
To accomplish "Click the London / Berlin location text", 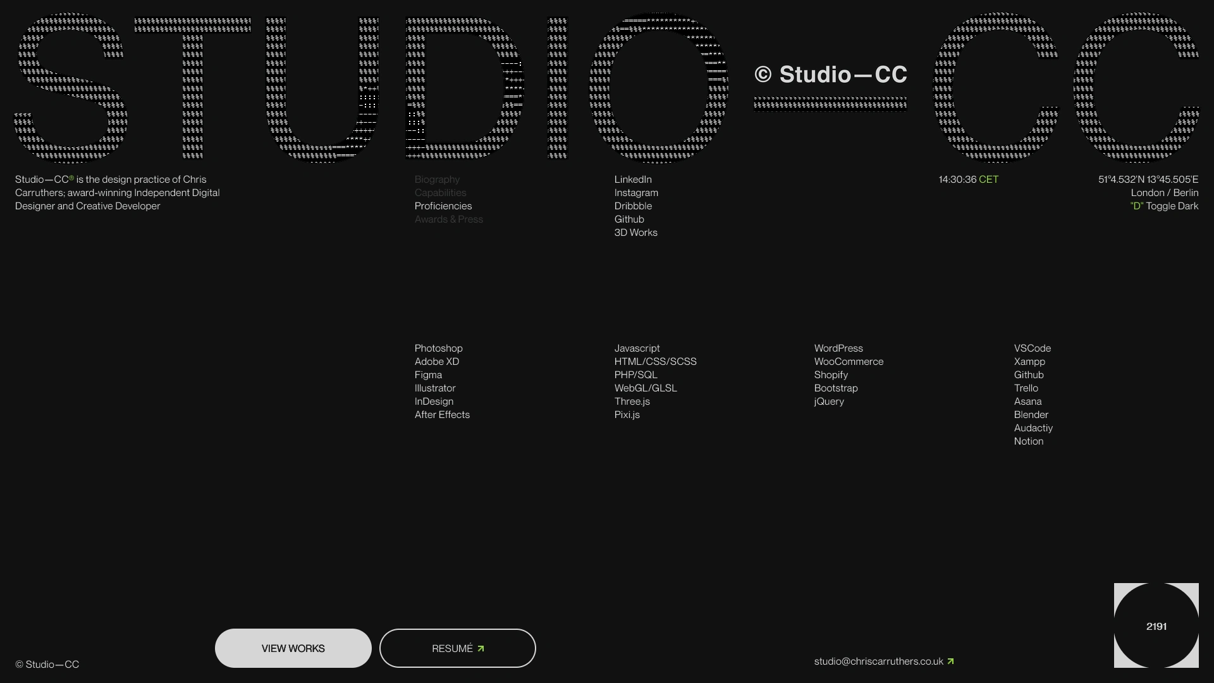I will click(x=1164, y=193).
